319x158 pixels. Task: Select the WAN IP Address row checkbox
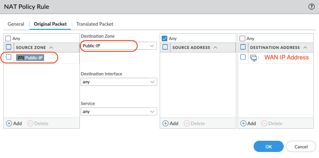pyautogui.click(x=243, y=57)
